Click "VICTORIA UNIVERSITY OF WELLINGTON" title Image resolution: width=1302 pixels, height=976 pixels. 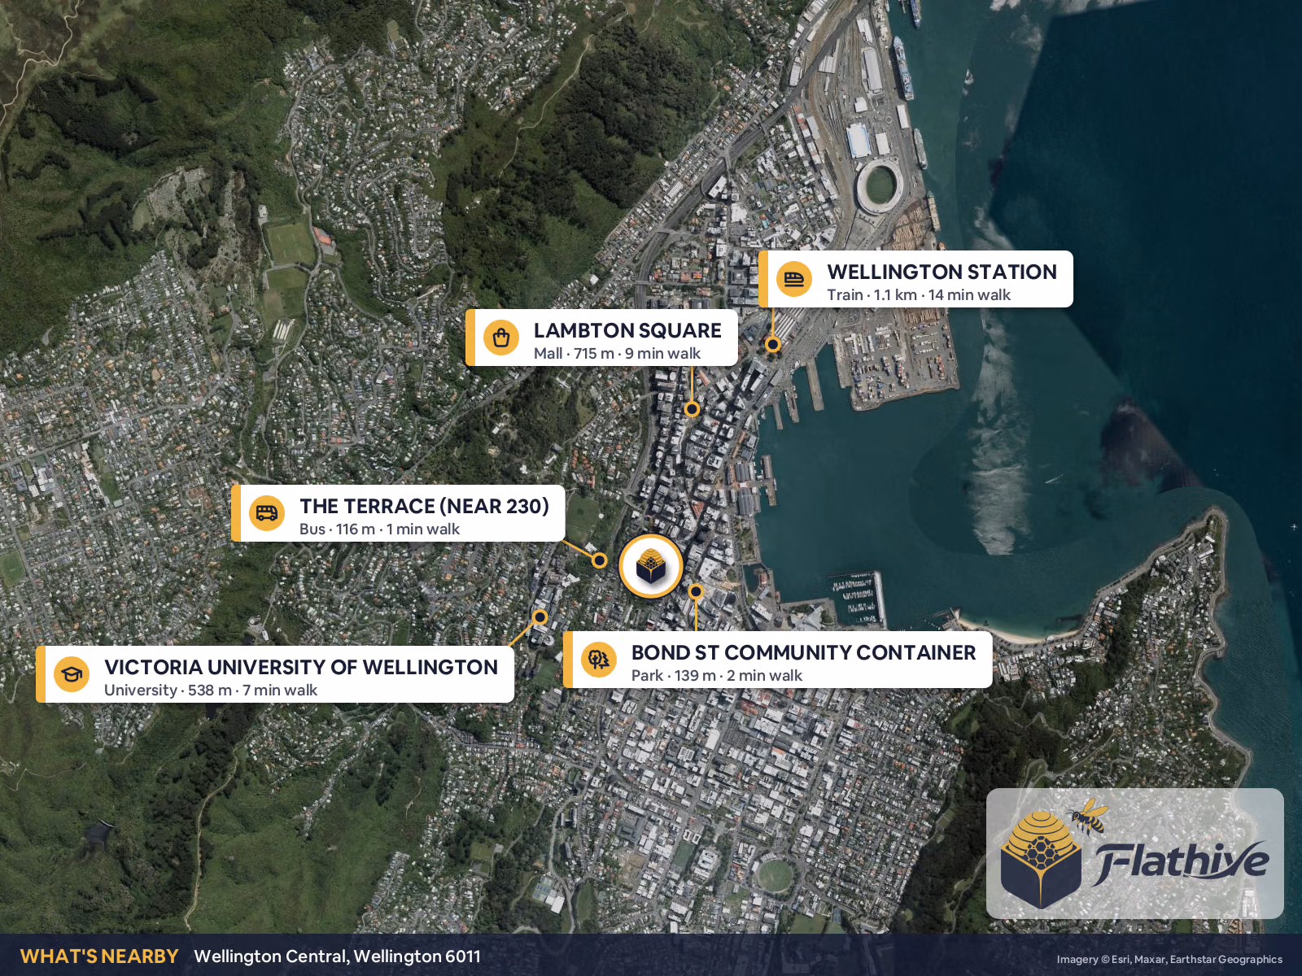click(301, 667)
